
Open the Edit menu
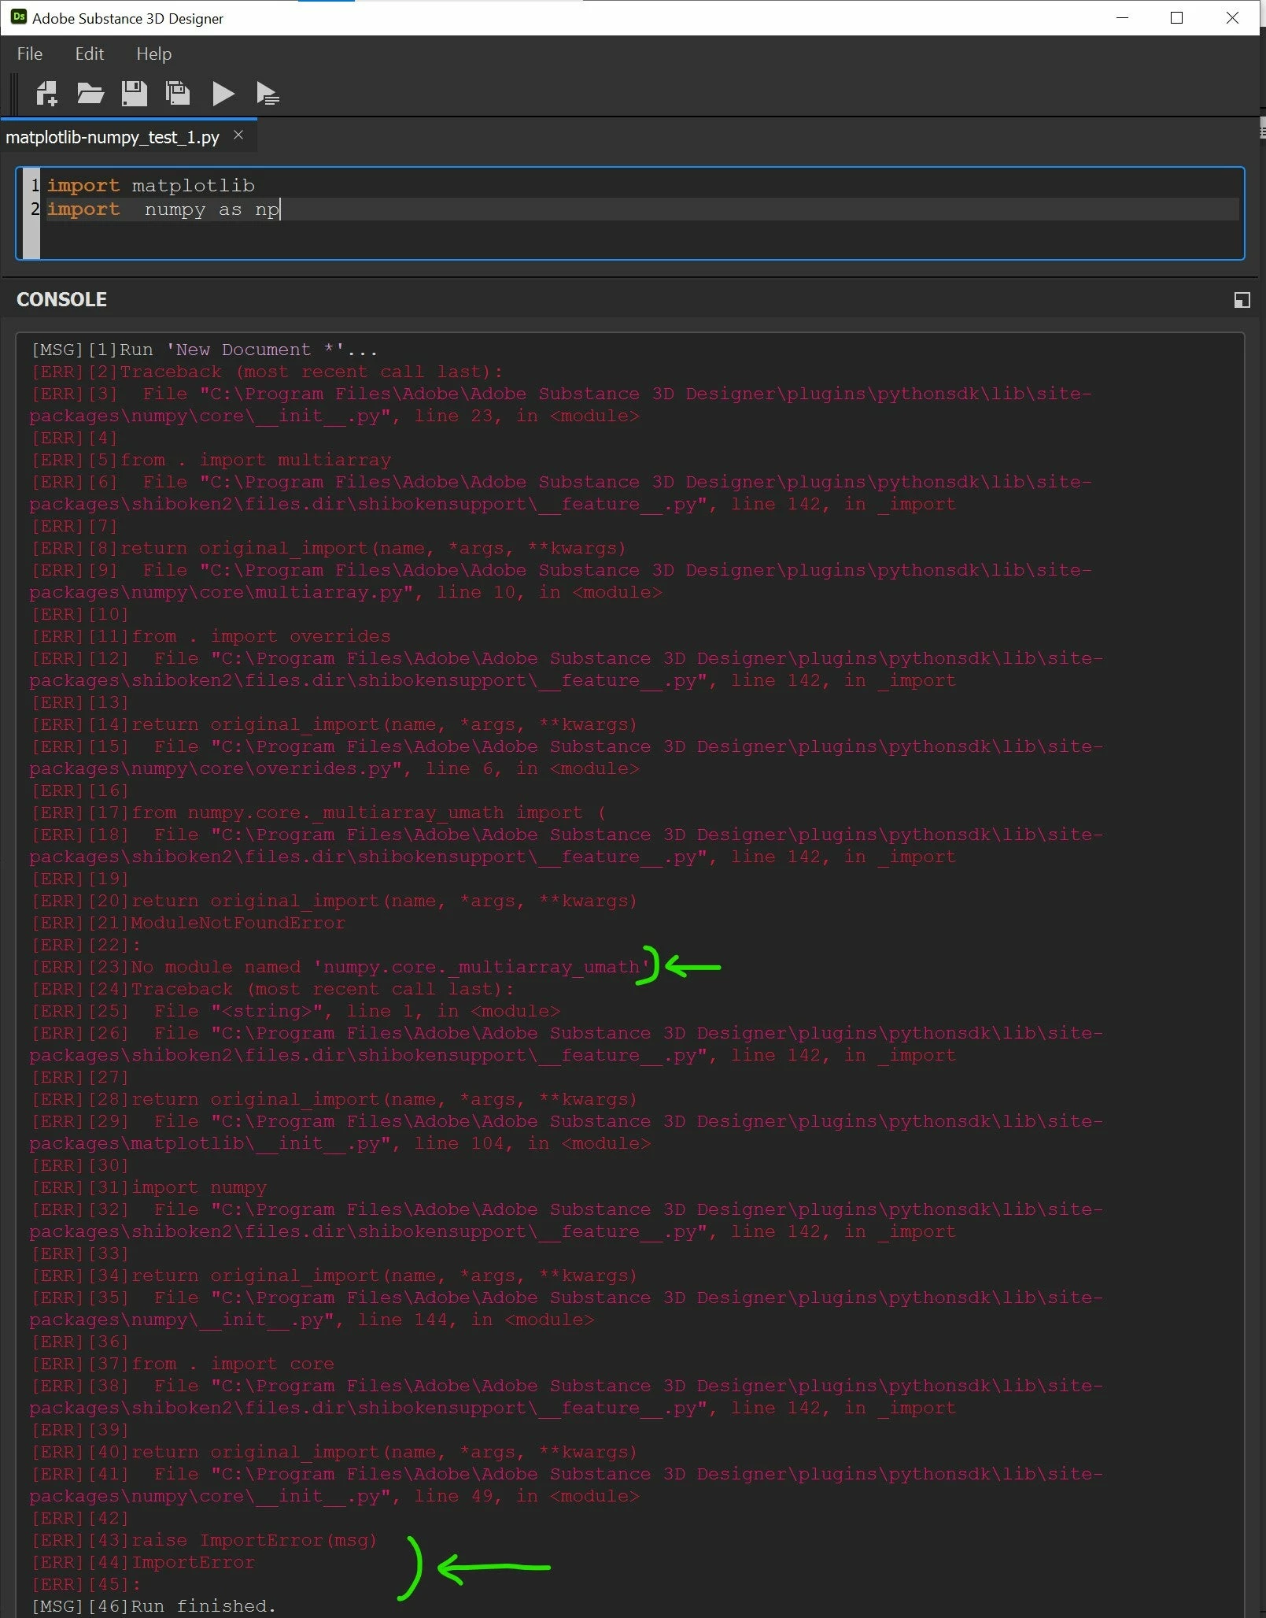pos(90,54)
